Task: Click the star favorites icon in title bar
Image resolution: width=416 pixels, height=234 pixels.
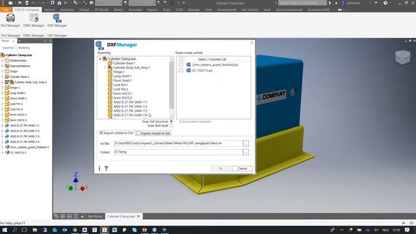Action: 336,3
